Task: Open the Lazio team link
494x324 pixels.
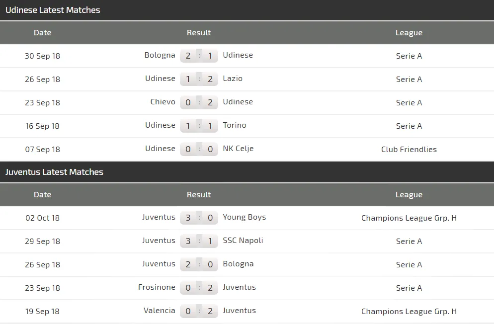Action: (233, 79)
